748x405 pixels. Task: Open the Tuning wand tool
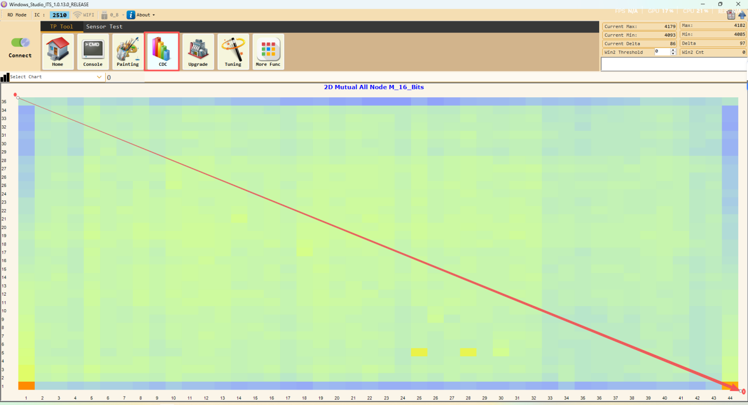coord(233,52)
